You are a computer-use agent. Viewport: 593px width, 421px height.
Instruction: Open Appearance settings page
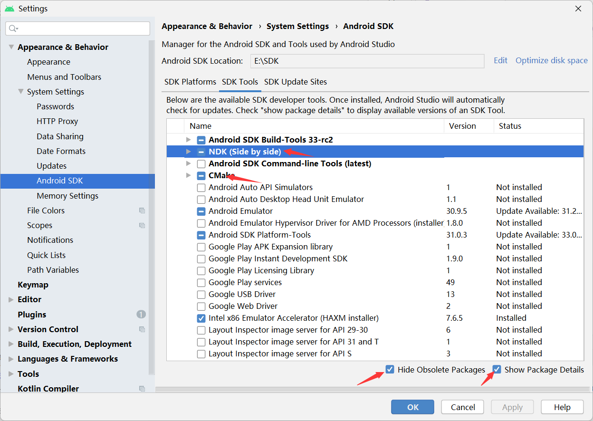[48, 62]
